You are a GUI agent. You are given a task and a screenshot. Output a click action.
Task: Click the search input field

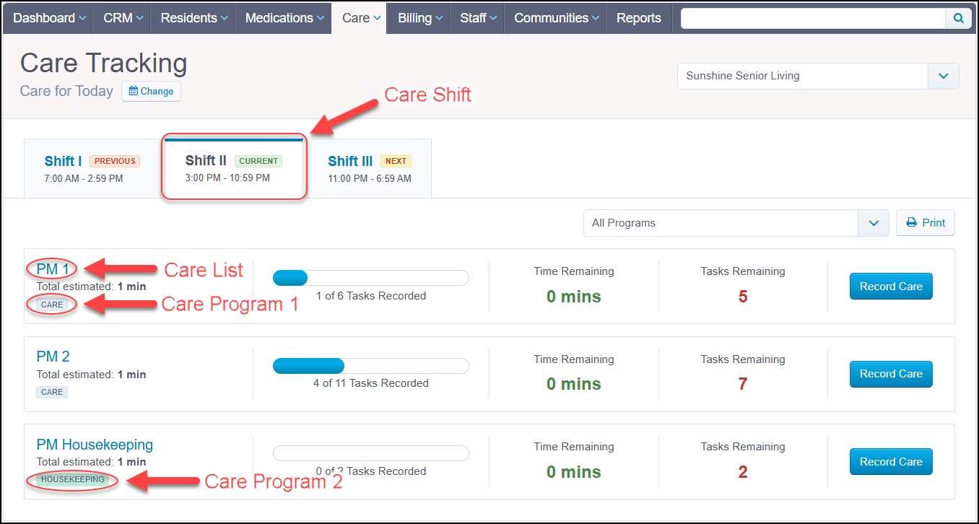(x=813, y=19)
